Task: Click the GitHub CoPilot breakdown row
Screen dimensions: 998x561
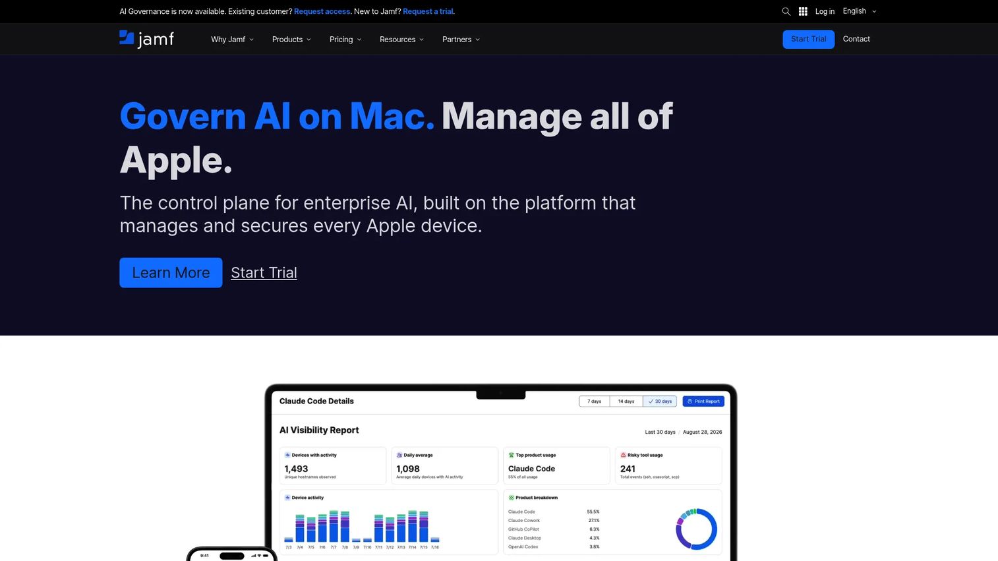Action: tap(554, 529)
